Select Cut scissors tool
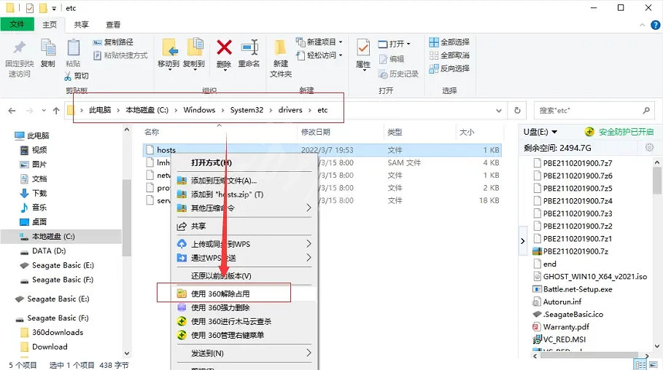The image size is (663, 370). click(x=77, y=76)
